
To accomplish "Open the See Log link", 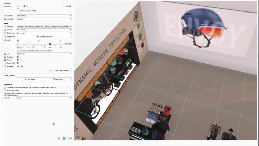I will (54, 88).
